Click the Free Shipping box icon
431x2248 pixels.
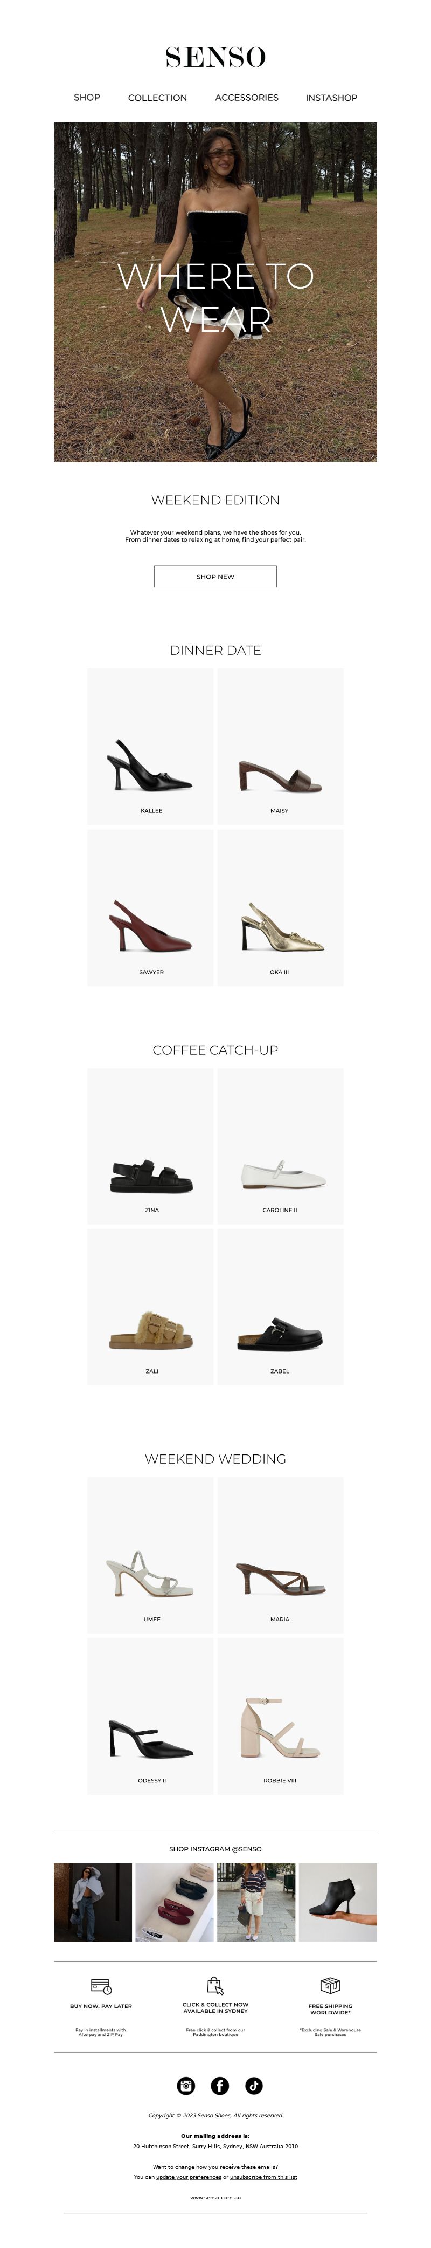pyautogui.click(x=330, y=1985)
